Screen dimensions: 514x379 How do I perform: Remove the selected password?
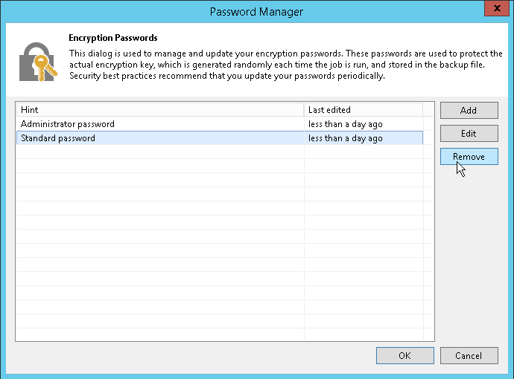[469, 157]
